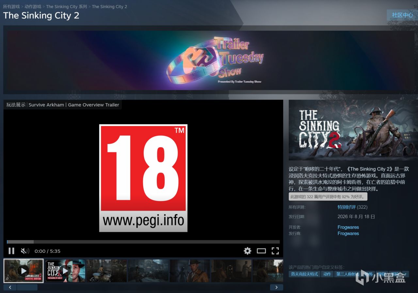Screen dimensions: 418x293
Task: Click the media strip scrollbar handle
Action: pos(27,287)
